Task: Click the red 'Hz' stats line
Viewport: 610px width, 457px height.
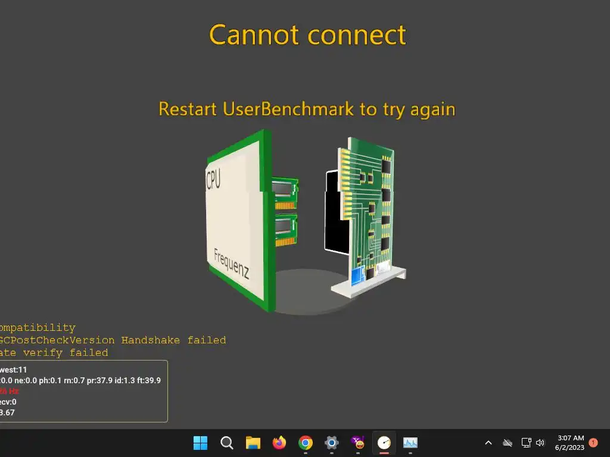Action: click(x=10, y=391)
